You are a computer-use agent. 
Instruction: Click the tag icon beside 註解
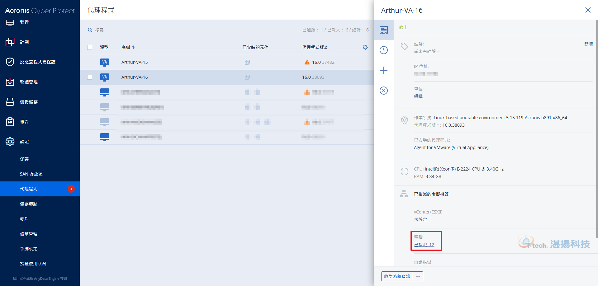tap(404, 46)
